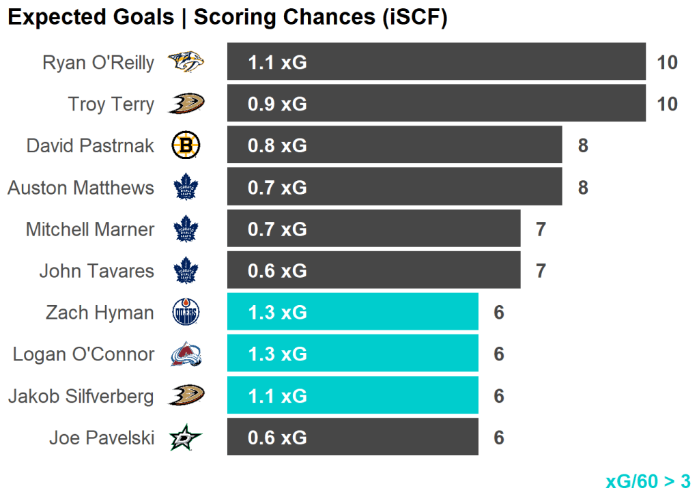Image resolution: width=699 pixels, height=499 pixels.
Task: Click Mitchell Marner's 0.7 xG bar
Action: click(x=373, y=229)
